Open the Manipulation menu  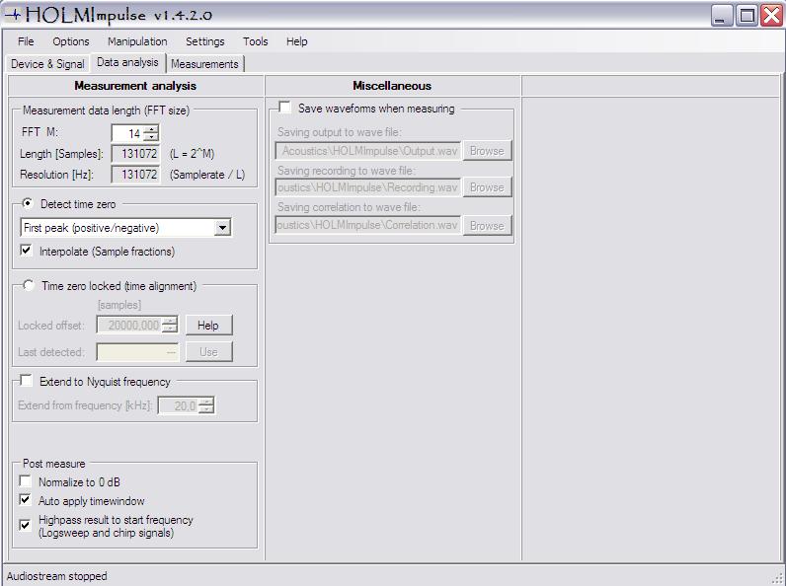pyautogui.click(x=137, y=41)
